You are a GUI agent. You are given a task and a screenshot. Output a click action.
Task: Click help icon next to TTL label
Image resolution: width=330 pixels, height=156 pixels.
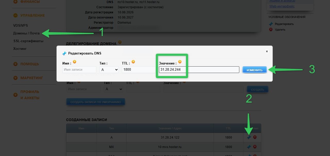(133, 62)
